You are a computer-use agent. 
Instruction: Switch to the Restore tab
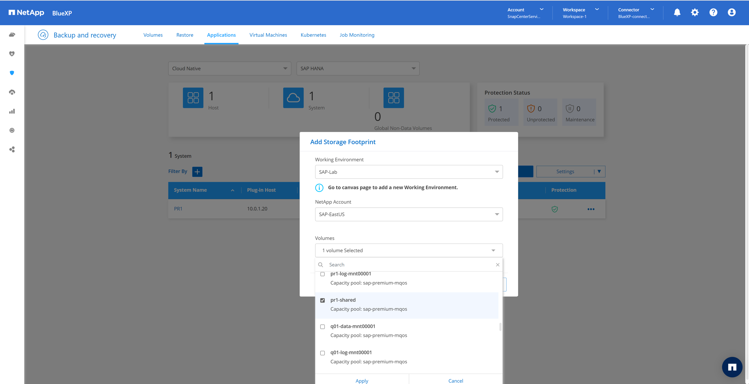coord(185,35)
